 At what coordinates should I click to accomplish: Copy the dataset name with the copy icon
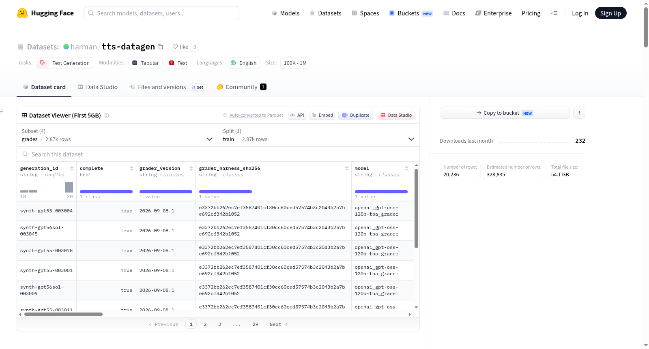[x=160, y=47]
